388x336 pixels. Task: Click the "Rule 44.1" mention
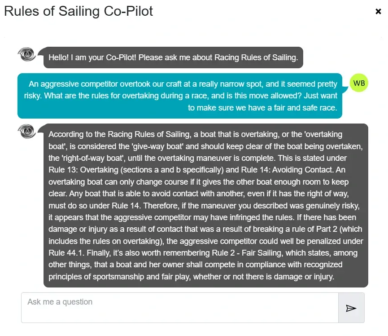(x=67, y=253)
